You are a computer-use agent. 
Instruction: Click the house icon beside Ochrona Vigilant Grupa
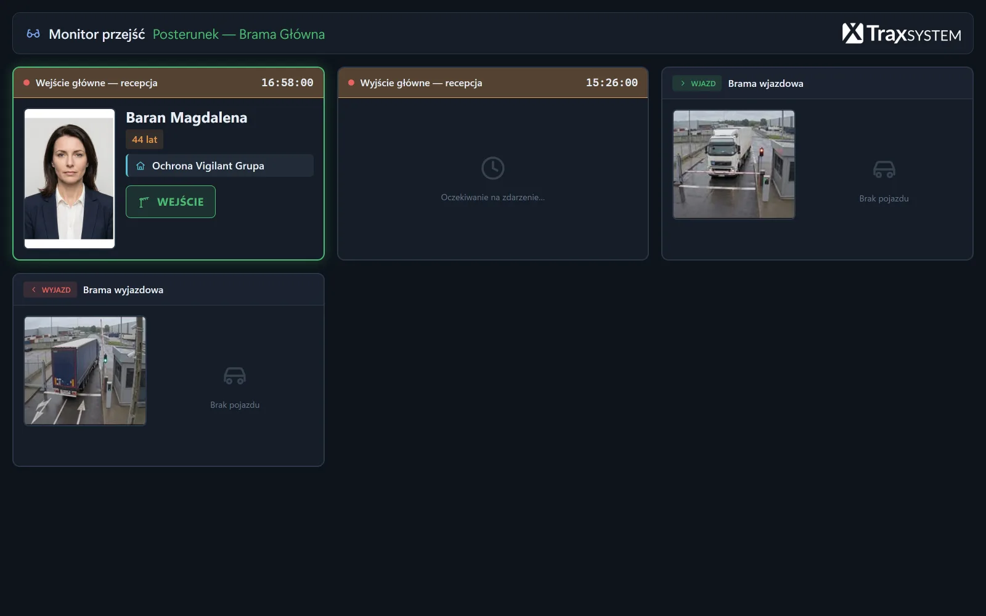click(141, 166)
